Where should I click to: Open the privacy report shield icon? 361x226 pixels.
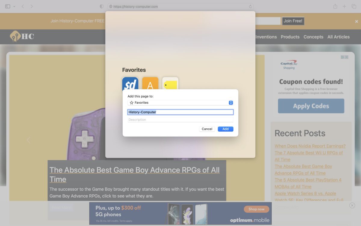pyautogui.click(x=101, y=6)
